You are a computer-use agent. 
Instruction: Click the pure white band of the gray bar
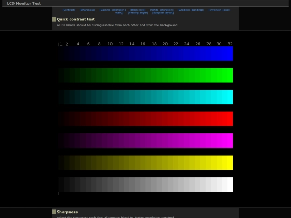(x=230, y=184)
